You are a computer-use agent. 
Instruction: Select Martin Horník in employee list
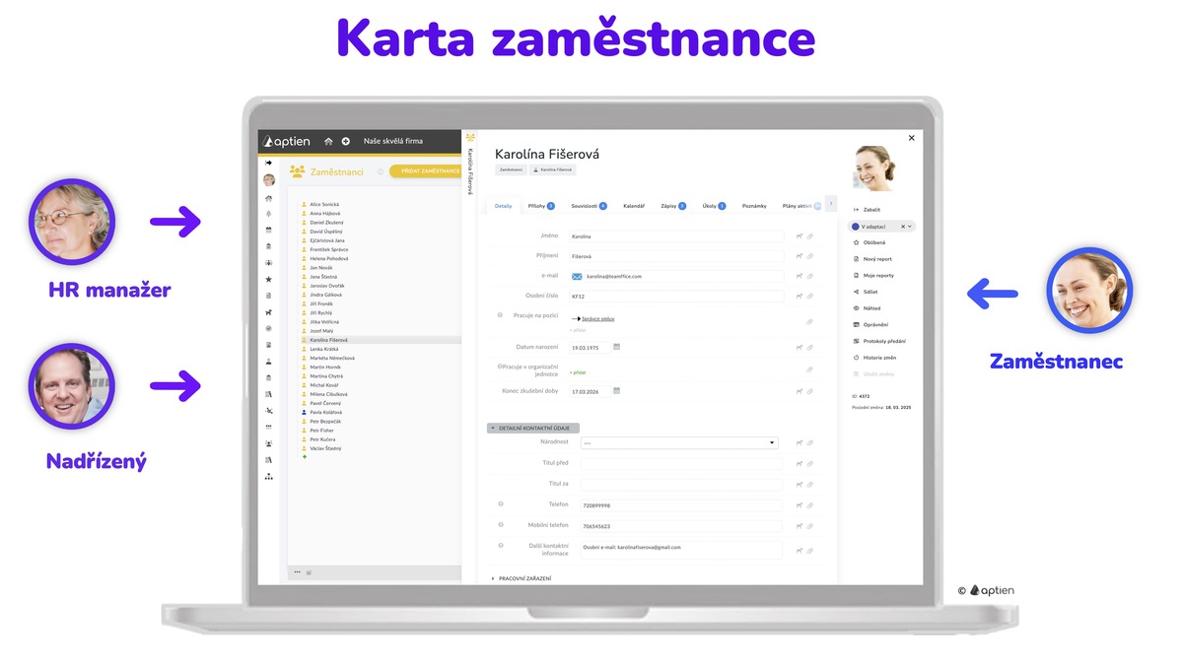coord(324,367)
